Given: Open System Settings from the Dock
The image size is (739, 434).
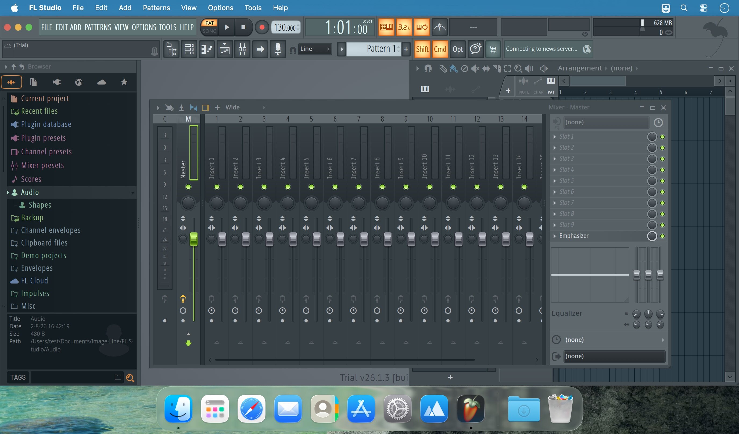Looking at the screenshot, I should coord(397,408).
